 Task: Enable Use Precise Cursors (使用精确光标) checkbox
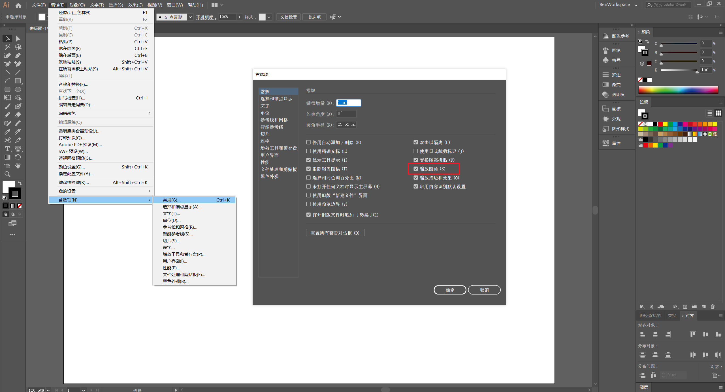click(x=308, y=151)
